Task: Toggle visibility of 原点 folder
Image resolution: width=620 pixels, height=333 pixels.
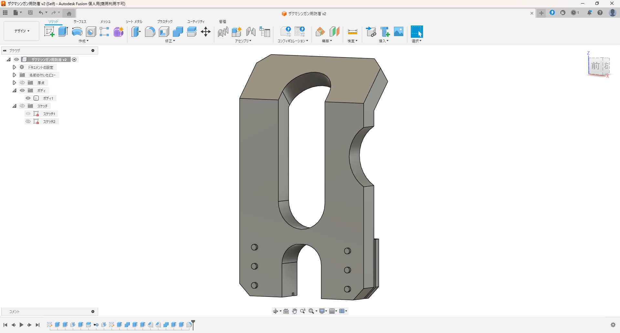Action: pyautogui.click(x=22, y=83)
